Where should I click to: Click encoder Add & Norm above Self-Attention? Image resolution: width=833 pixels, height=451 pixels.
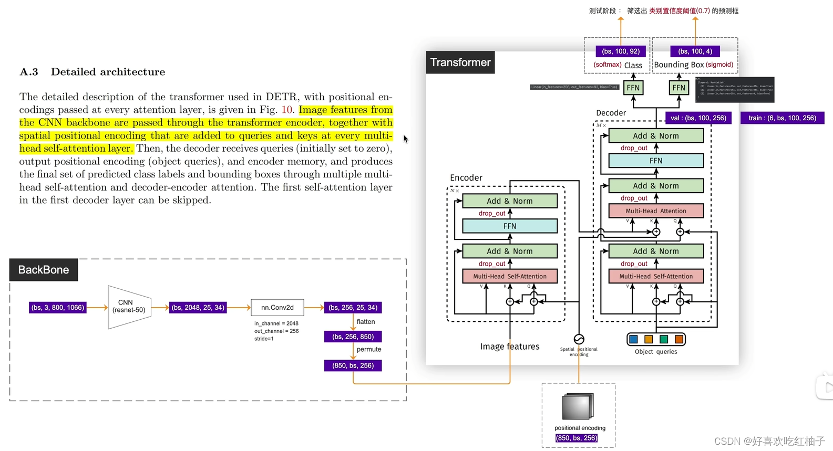tap(510, 251)
